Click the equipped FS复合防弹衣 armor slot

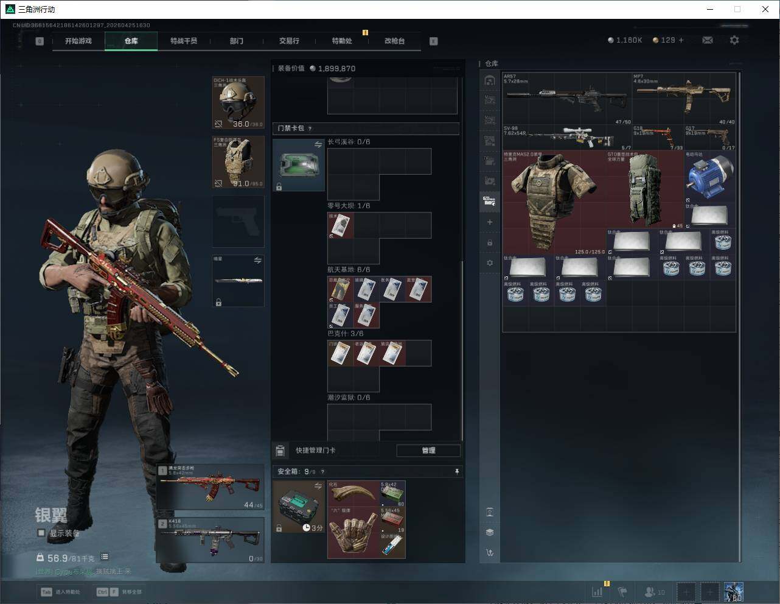[x=239, y=162]
